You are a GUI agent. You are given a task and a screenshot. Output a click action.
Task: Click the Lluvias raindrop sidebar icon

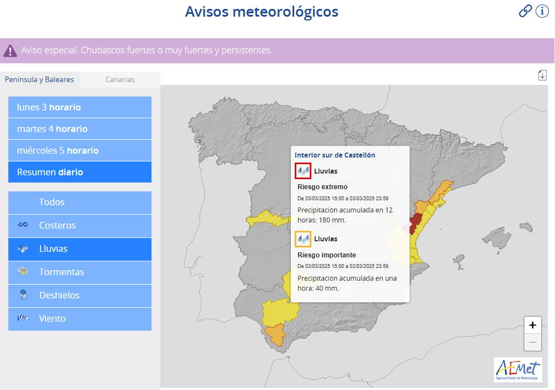click(23, 249)
